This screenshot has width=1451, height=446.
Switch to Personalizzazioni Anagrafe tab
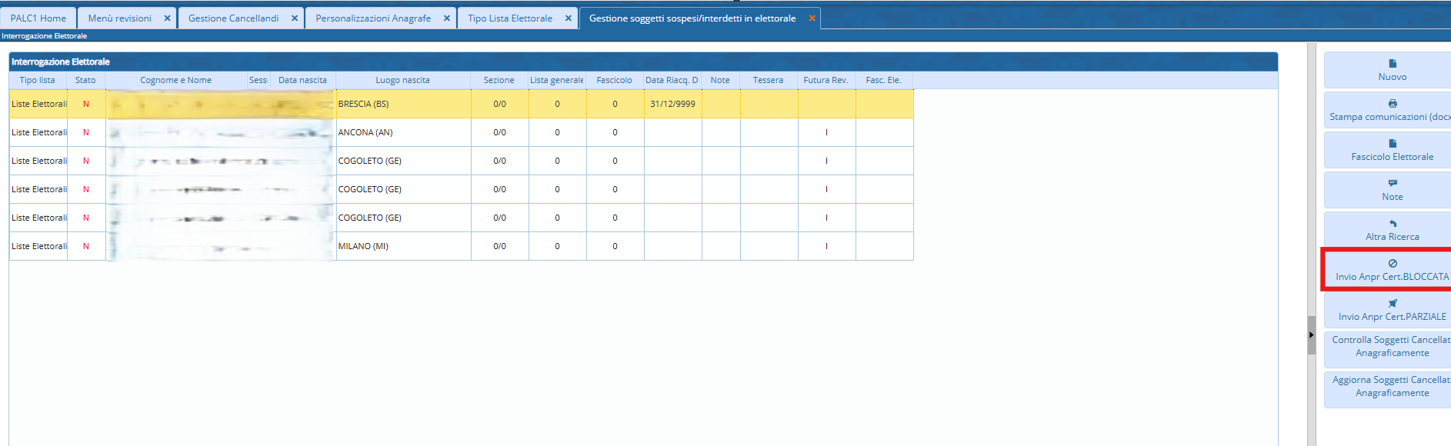point(373,18)
